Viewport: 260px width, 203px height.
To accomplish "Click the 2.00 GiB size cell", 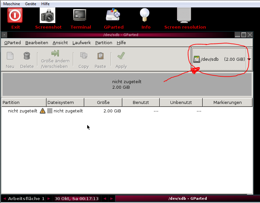I will pos(112,111).
